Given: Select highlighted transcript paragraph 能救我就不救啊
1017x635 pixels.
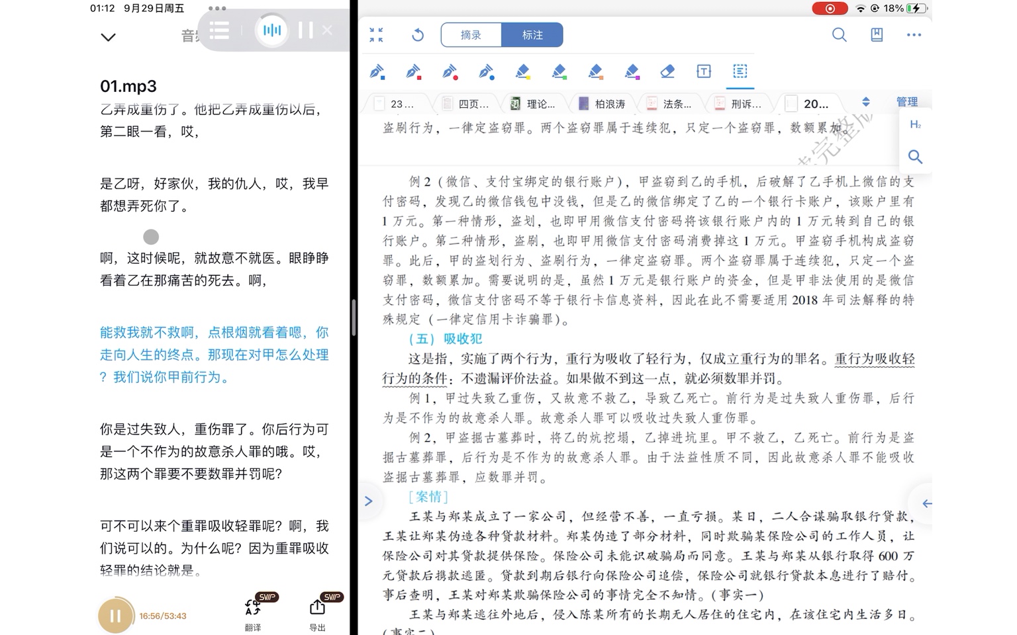Looking at the screenshot, I should pyautogui.click(x=214, y=355).
